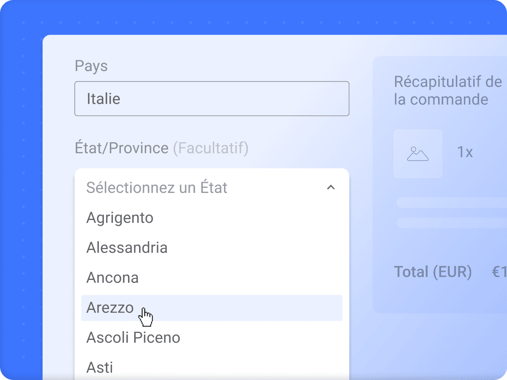
Task: Select the highlighted Arezzo option
Action: [110, 307]
